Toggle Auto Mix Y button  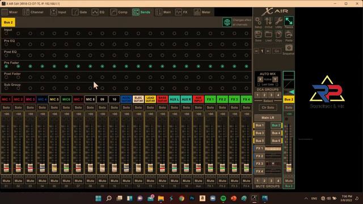click(275, 79)
